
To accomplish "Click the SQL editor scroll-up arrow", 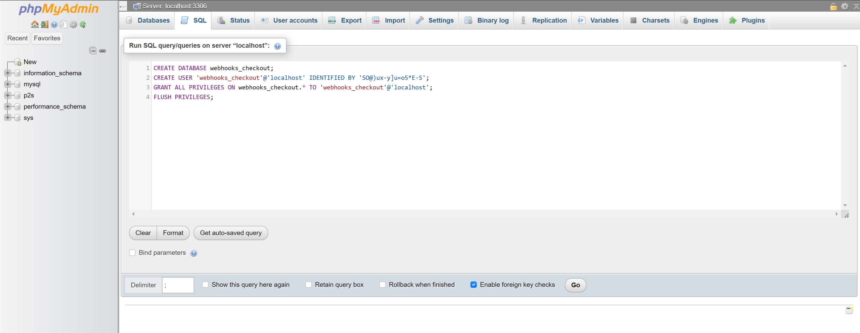I will coord(845,66).
